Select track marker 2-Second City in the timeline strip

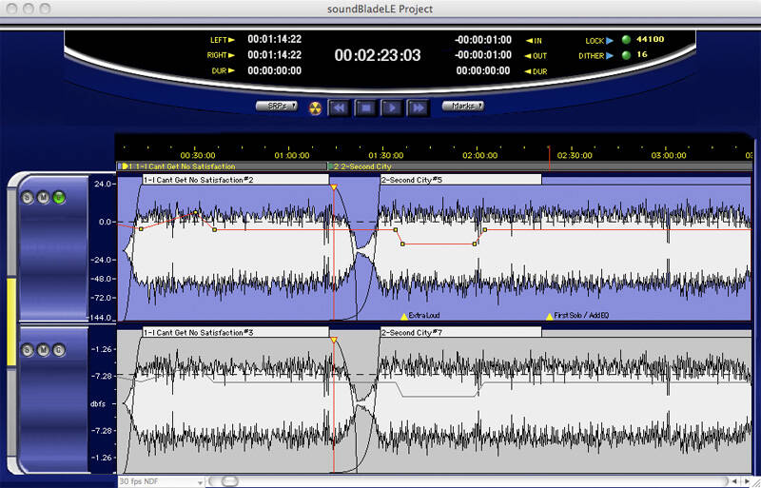tap(362, 166)
